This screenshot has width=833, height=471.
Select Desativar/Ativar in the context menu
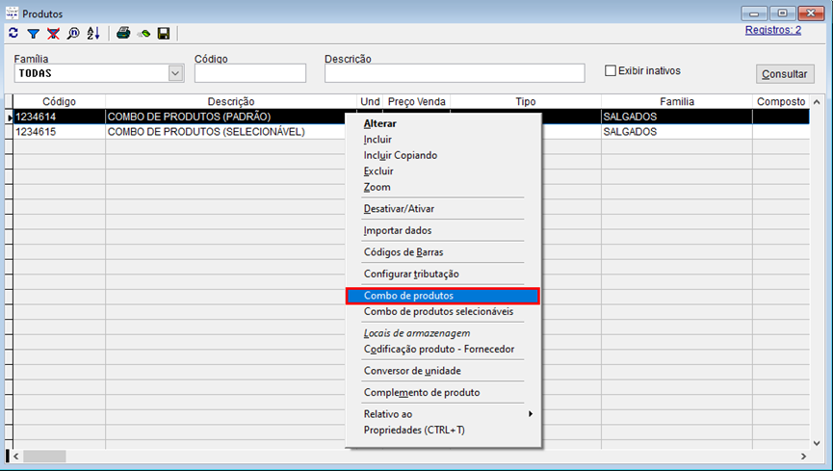399,209
